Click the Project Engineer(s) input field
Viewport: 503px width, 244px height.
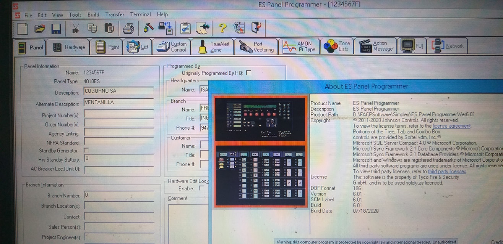tap(119, 237)
